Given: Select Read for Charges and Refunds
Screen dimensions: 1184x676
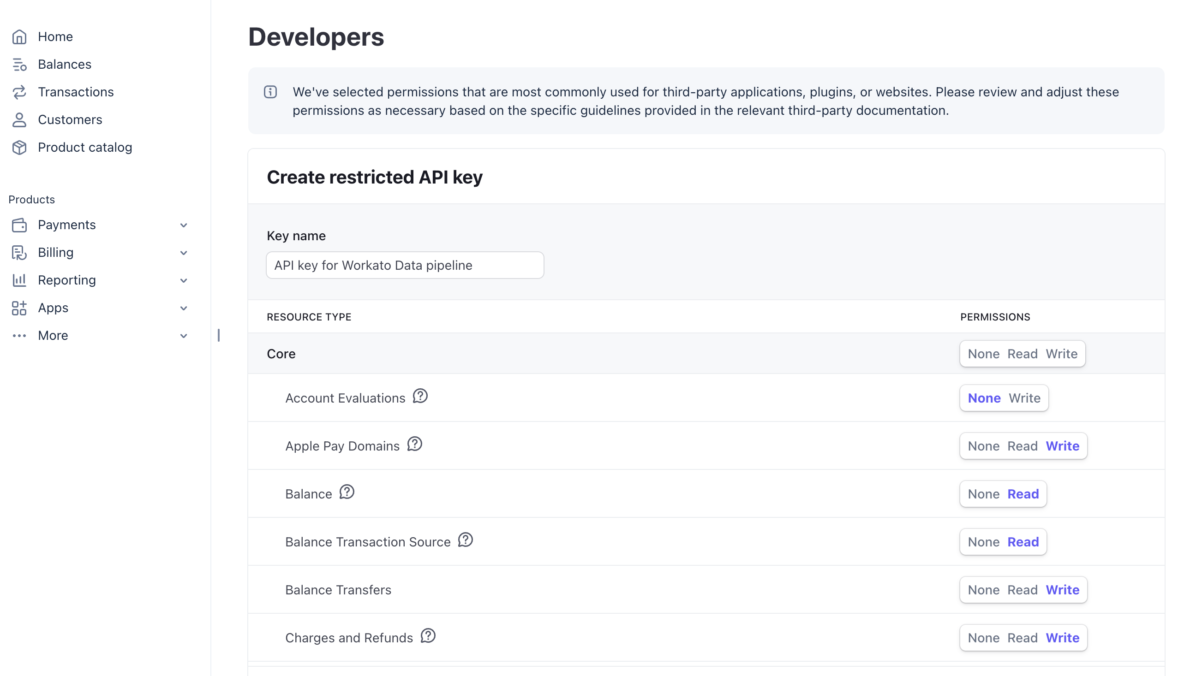Looking at the screenshot, I should click(1022, 637).
